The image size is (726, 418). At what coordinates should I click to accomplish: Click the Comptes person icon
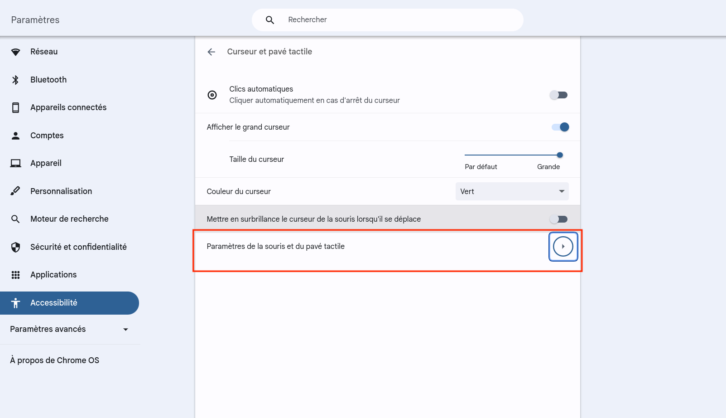tap(15, 136)
